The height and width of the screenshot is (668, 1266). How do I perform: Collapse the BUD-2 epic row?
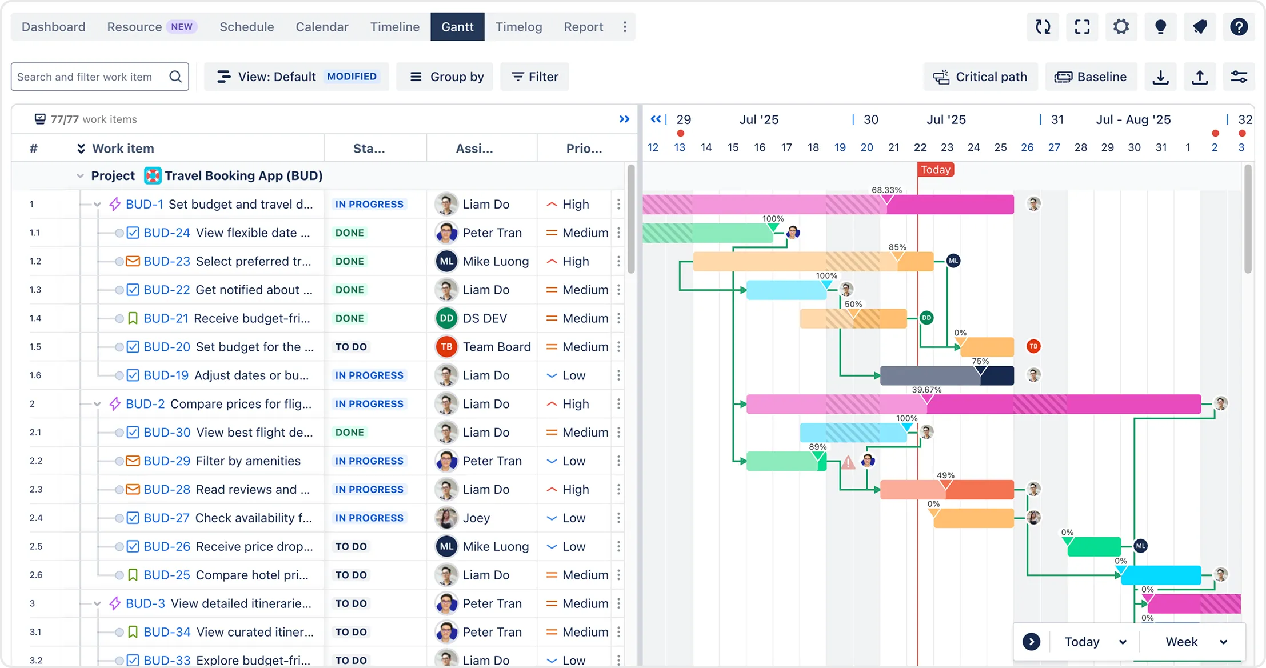[x=97, y=404]
